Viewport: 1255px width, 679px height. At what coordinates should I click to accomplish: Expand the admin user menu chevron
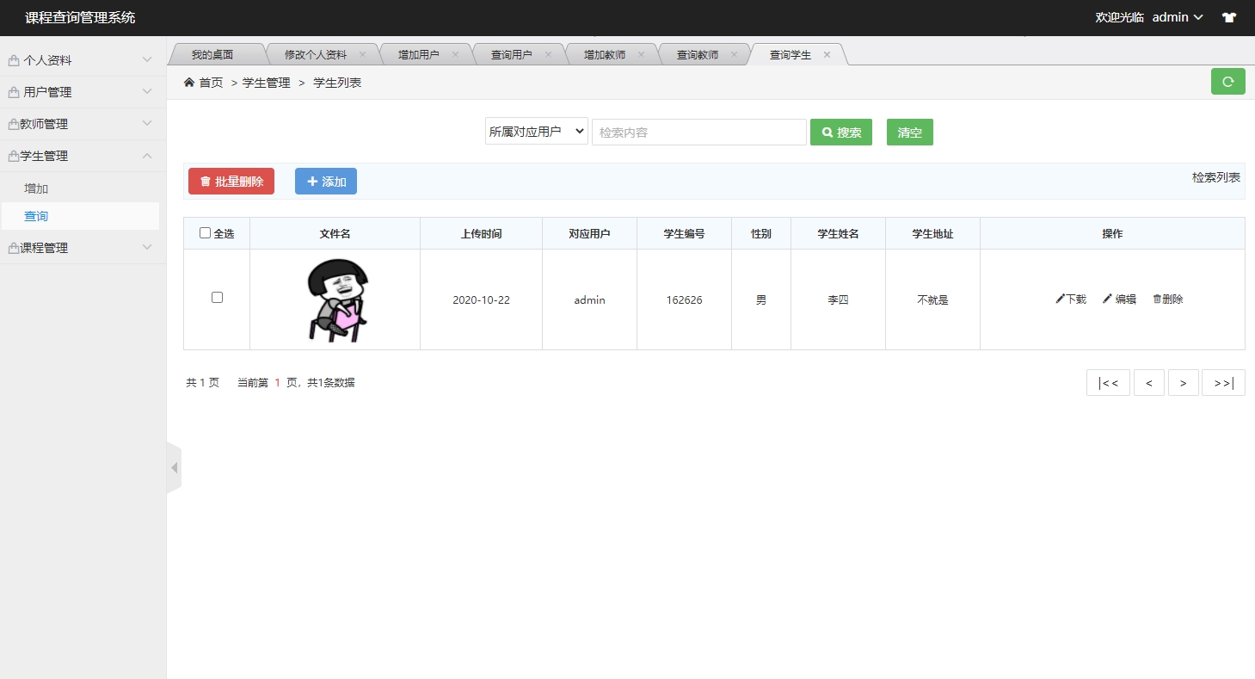point(1197,16)
